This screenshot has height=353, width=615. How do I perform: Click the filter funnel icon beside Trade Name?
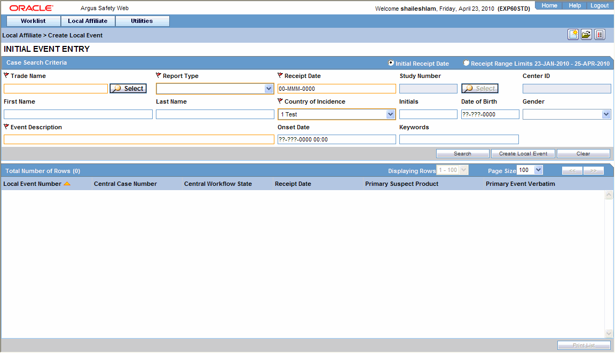click(6, 75)
